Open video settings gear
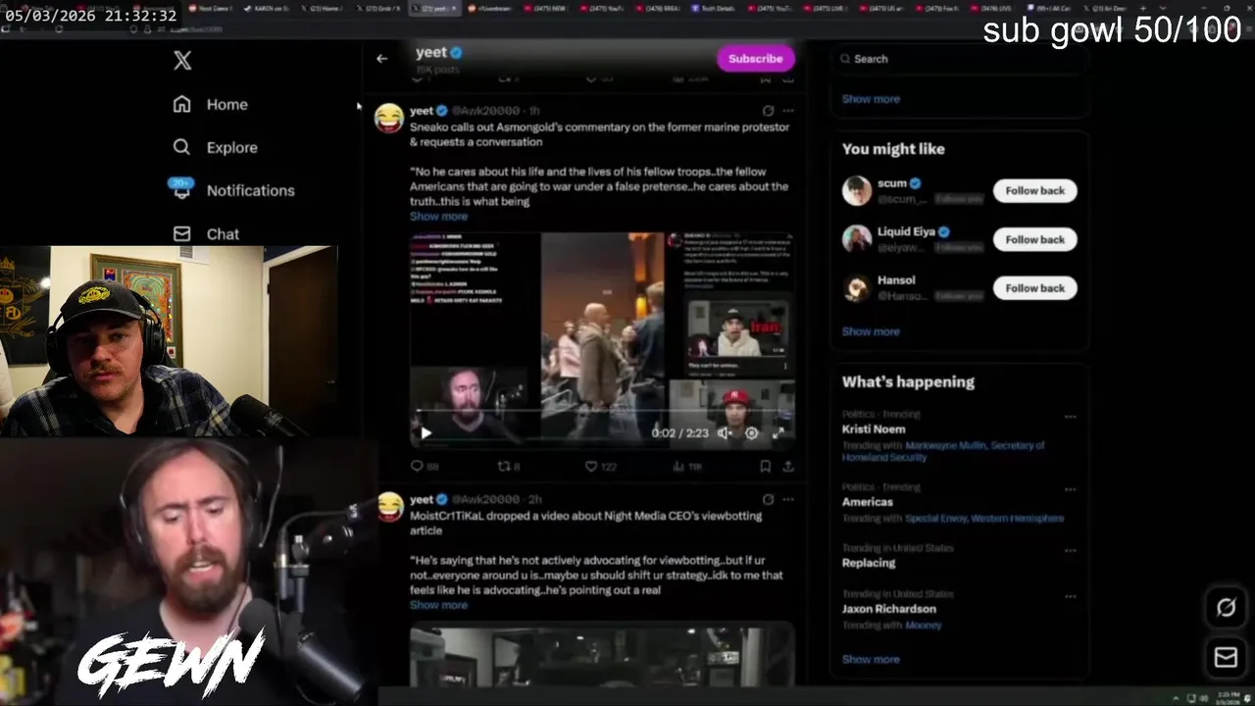The width and height of the screenshot is (1255, 706). point(751,432)
